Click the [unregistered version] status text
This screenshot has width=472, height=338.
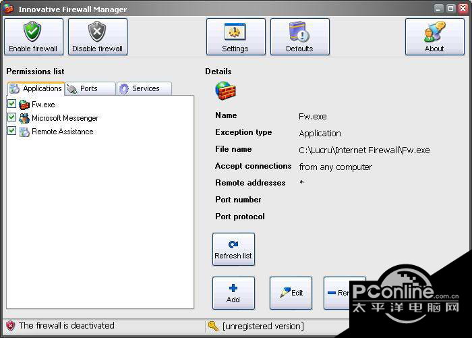point(263,327)
